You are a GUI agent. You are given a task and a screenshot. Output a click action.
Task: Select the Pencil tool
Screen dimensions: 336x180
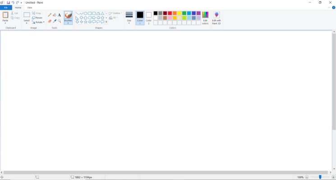[50, 15]
